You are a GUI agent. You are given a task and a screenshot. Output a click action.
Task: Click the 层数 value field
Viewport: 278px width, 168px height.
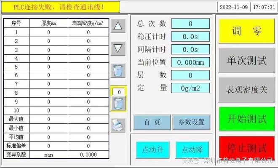pyautogui.click(x=190, y=75)
